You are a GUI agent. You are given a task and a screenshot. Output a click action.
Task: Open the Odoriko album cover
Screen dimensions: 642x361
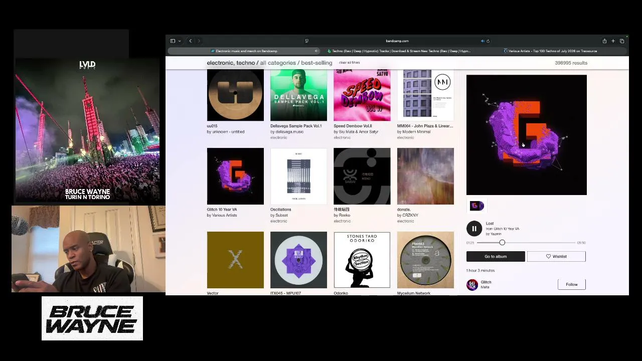point(362,260)
